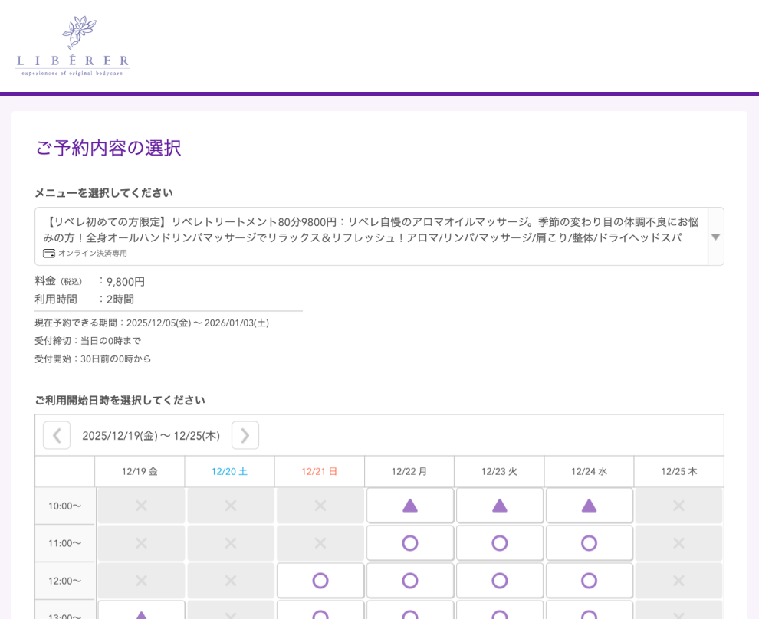Image resolution: width=759 pixels, height=619 pixels.
Task: Click unavailable 12/19 Friday 10:00 slot
Action: (141, 506)
